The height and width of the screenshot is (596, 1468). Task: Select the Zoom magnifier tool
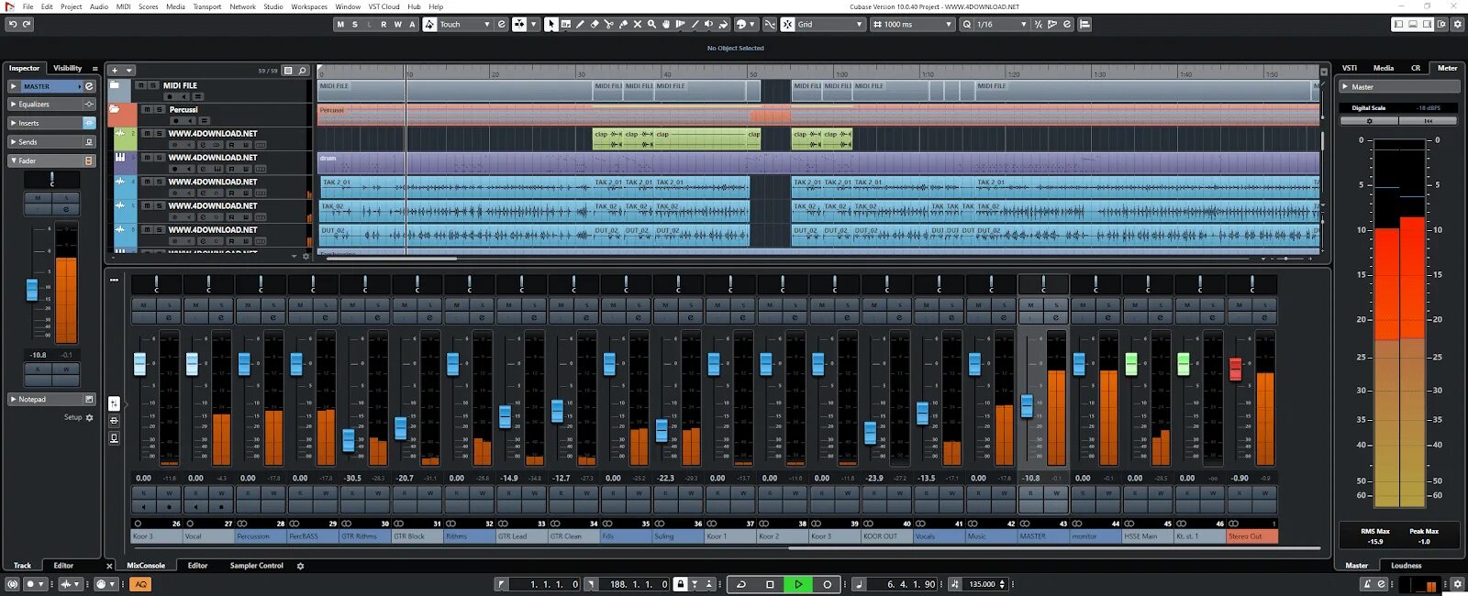pyautogui.click(x=651, y=24)
